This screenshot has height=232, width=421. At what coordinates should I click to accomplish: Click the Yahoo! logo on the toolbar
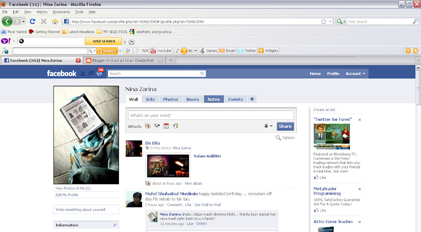click(6, 41)
